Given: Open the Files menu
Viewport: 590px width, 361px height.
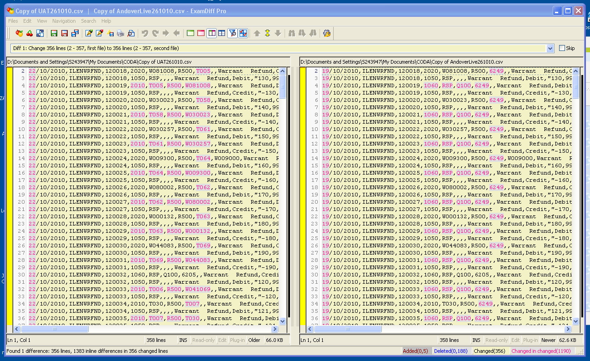Looking at the screenshot, I should pos(13,21).
